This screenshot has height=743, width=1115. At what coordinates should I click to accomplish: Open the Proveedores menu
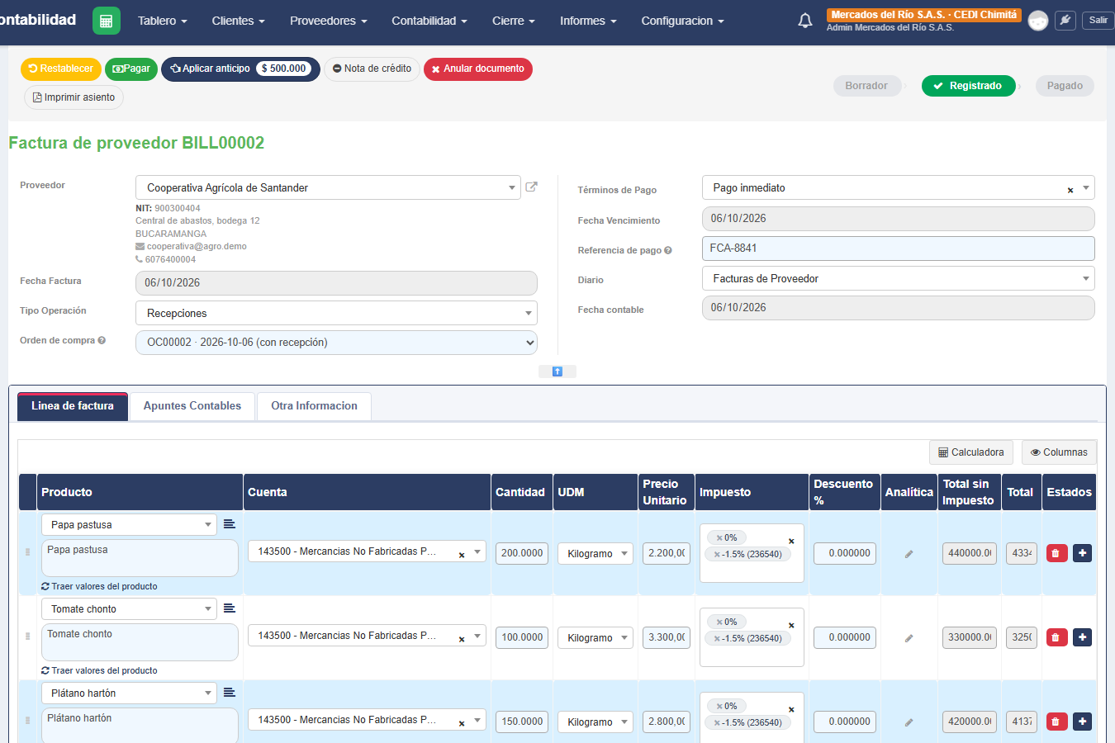pos(329,21)
